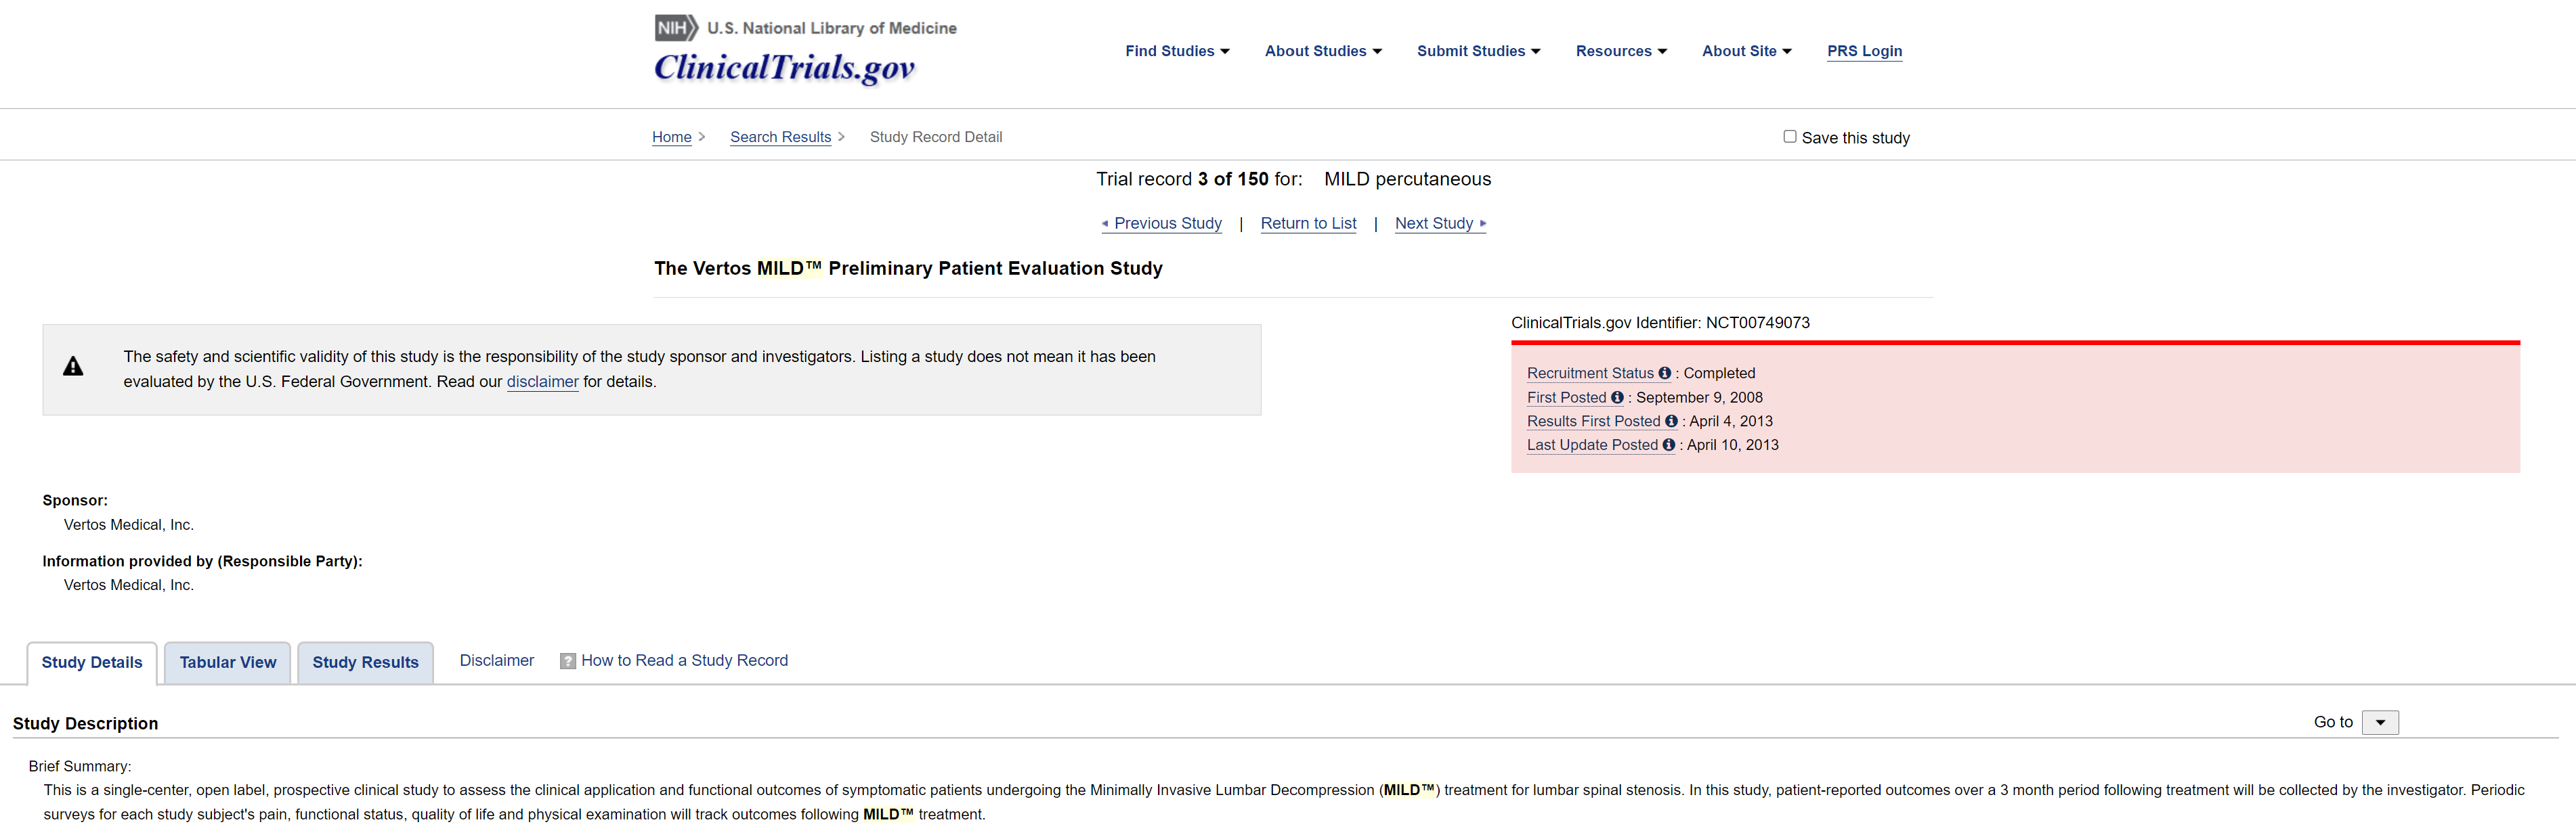
Task: Go to Search Results breadcrumb
Action: pos(781,137)
